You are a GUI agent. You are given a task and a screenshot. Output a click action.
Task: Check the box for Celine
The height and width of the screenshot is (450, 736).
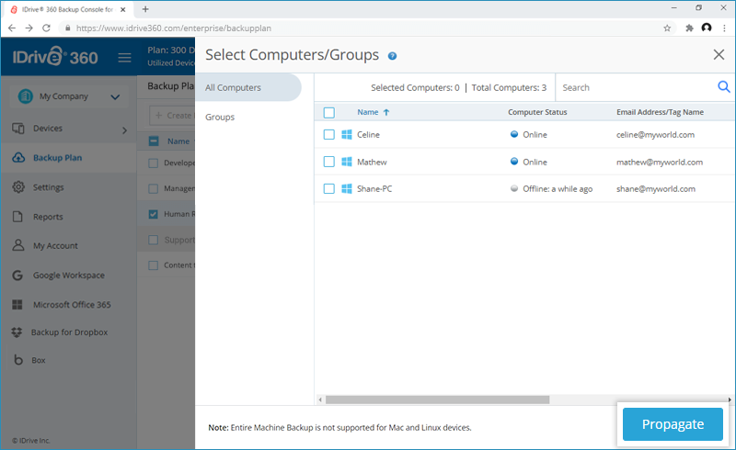coord(329,135)
